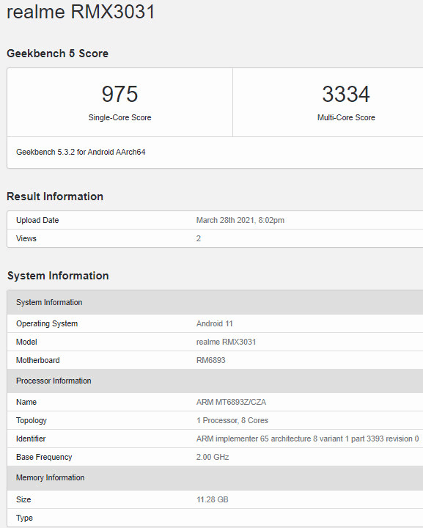
Task: Click the Views row value
Action: click(x=199, y=239)
